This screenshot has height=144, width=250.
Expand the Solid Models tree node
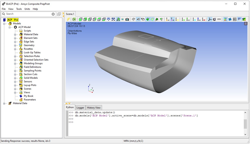(15, 78)
